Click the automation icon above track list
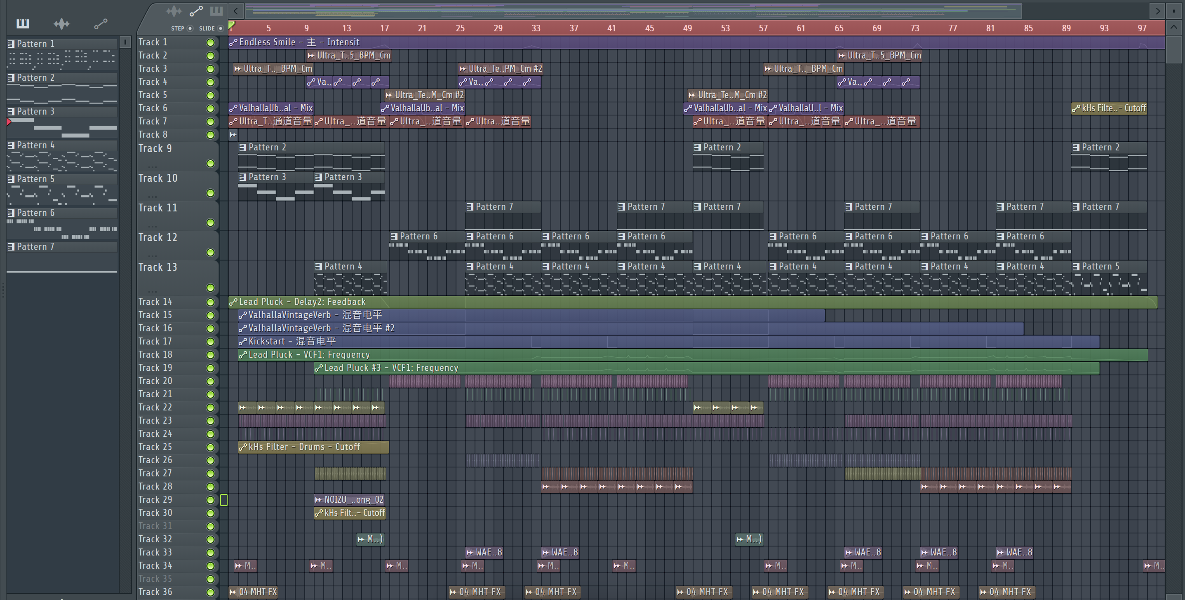 click(x=196, y=11)
